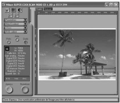This screenshot has width=120, height=103.
Task: Open the Paramètres dropdown menu
Action: click(15, 20)
